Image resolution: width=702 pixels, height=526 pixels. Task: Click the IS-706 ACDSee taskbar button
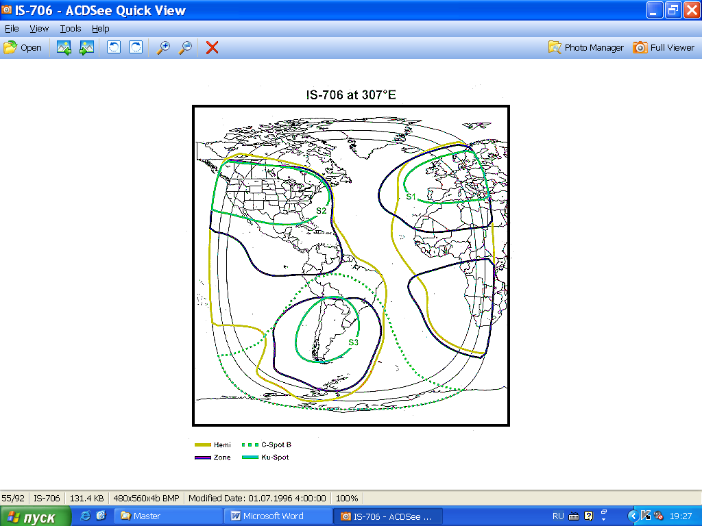[x=388, y=516]
